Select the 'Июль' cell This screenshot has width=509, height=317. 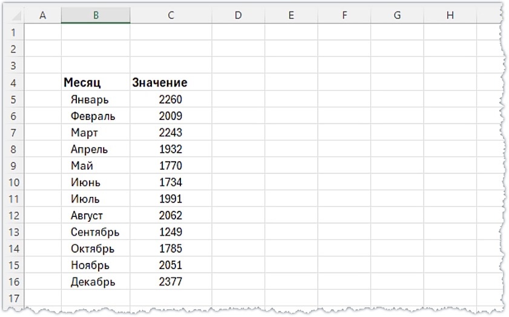pyautogui.click(x=96, y=198)
